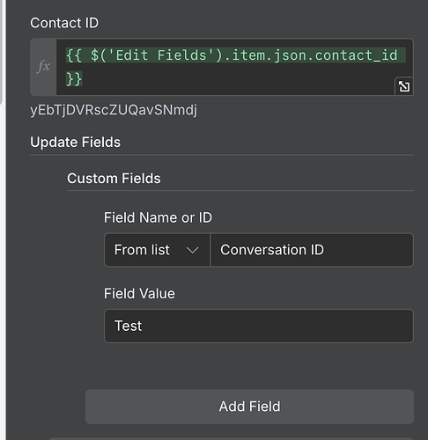Screen dimensions: 428x440
Task: Click the scrollbar along the panel's left edge
Action: [1, 51]
